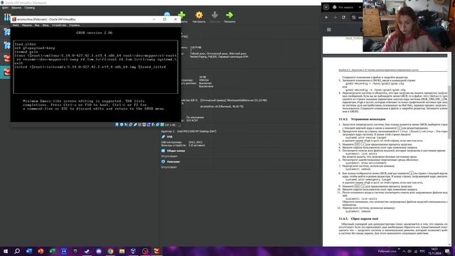The height and width of the screenshot is (256, 455).
Task: Select the Что нового browser tab
Action: pyautogui.click(x=345, y=7)
